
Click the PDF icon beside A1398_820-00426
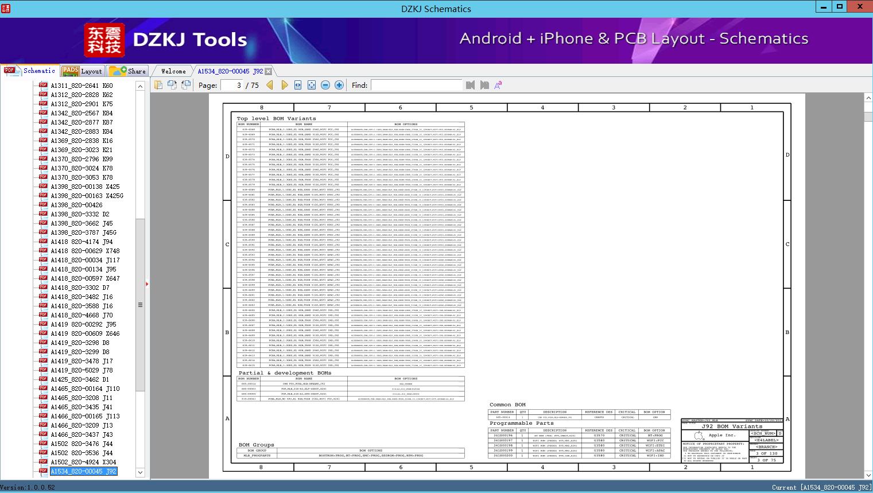[x=43, y=205]
